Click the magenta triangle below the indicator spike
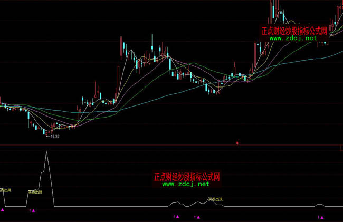The width and height of the screenshot is (343, 222). pos(34,211)
